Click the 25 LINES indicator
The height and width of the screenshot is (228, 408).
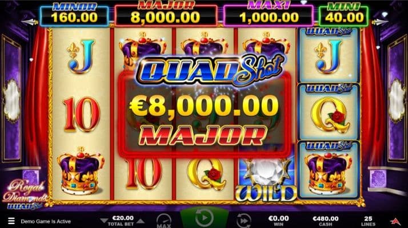click(x=368, y=221)
